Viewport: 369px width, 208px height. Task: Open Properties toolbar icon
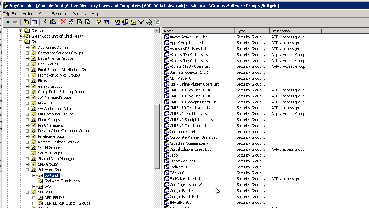pyautogui.click(x=71, y=22)
